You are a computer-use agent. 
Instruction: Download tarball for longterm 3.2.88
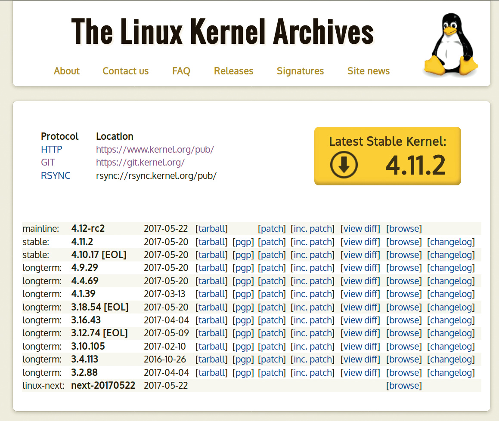(212, 373)
